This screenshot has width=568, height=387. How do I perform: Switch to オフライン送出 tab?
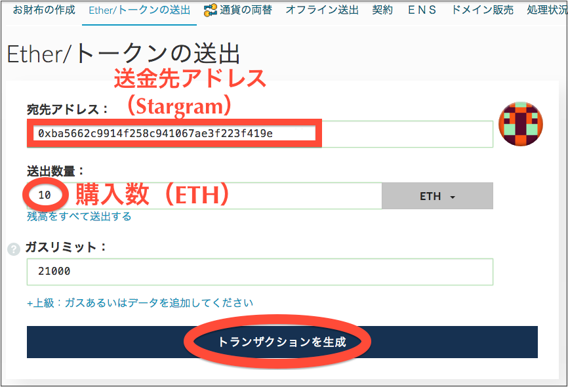[x=322, y=10]
